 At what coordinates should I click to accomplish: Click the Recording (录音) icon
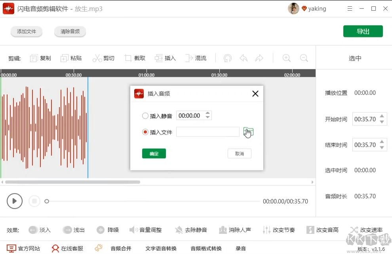(241, 248)
